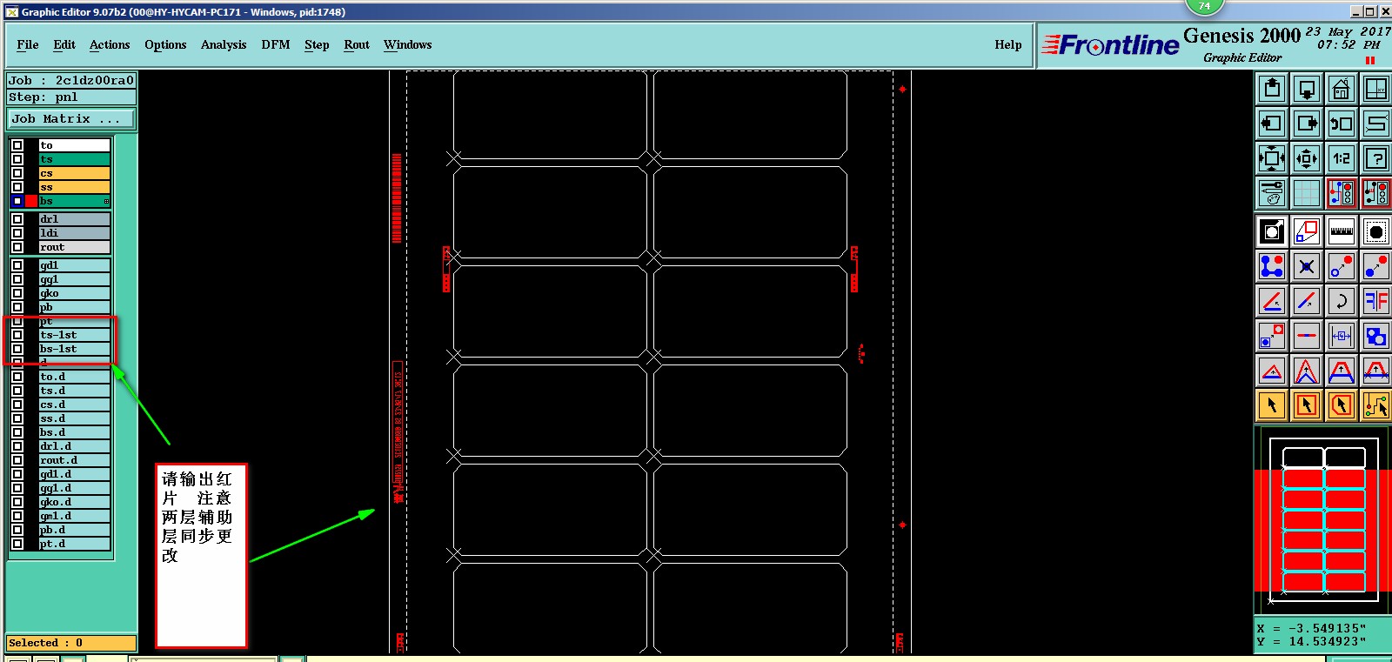Click the zoom home (house) icon
Viewport: 1392px width, 662px height.
(x=1342, y=89)
